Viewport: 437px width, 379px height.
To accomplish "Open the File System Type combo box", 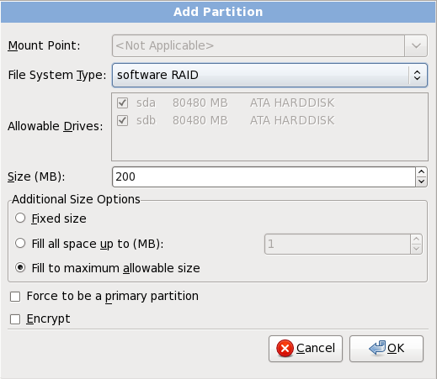I will click(x=269, y=75).
